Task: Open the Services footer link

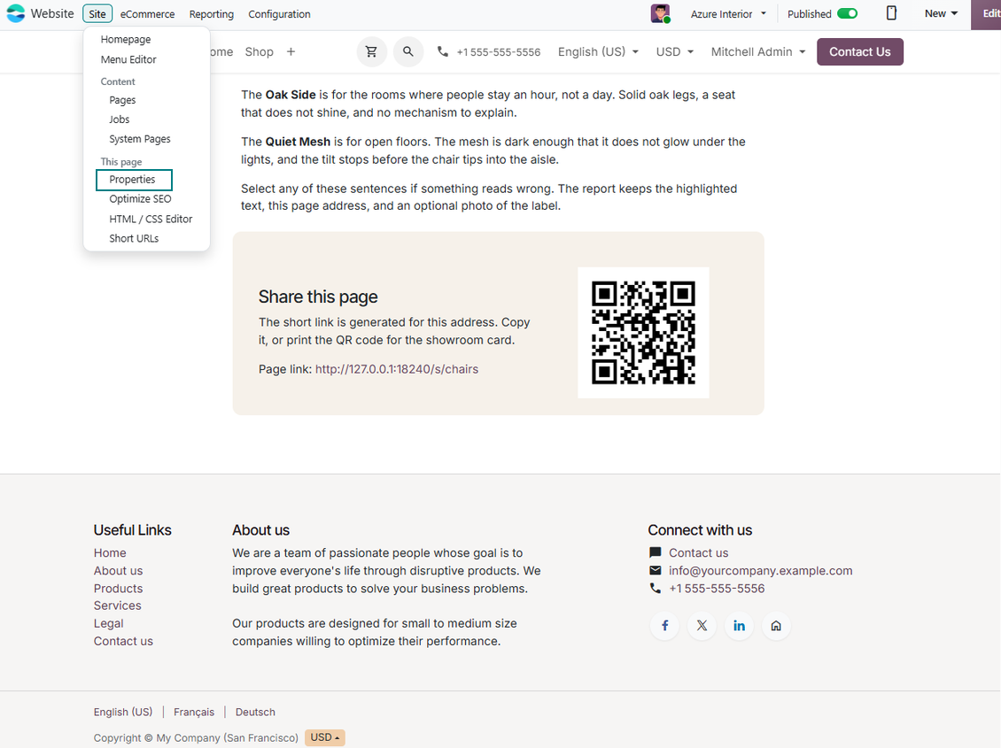Action: [118, 605]
